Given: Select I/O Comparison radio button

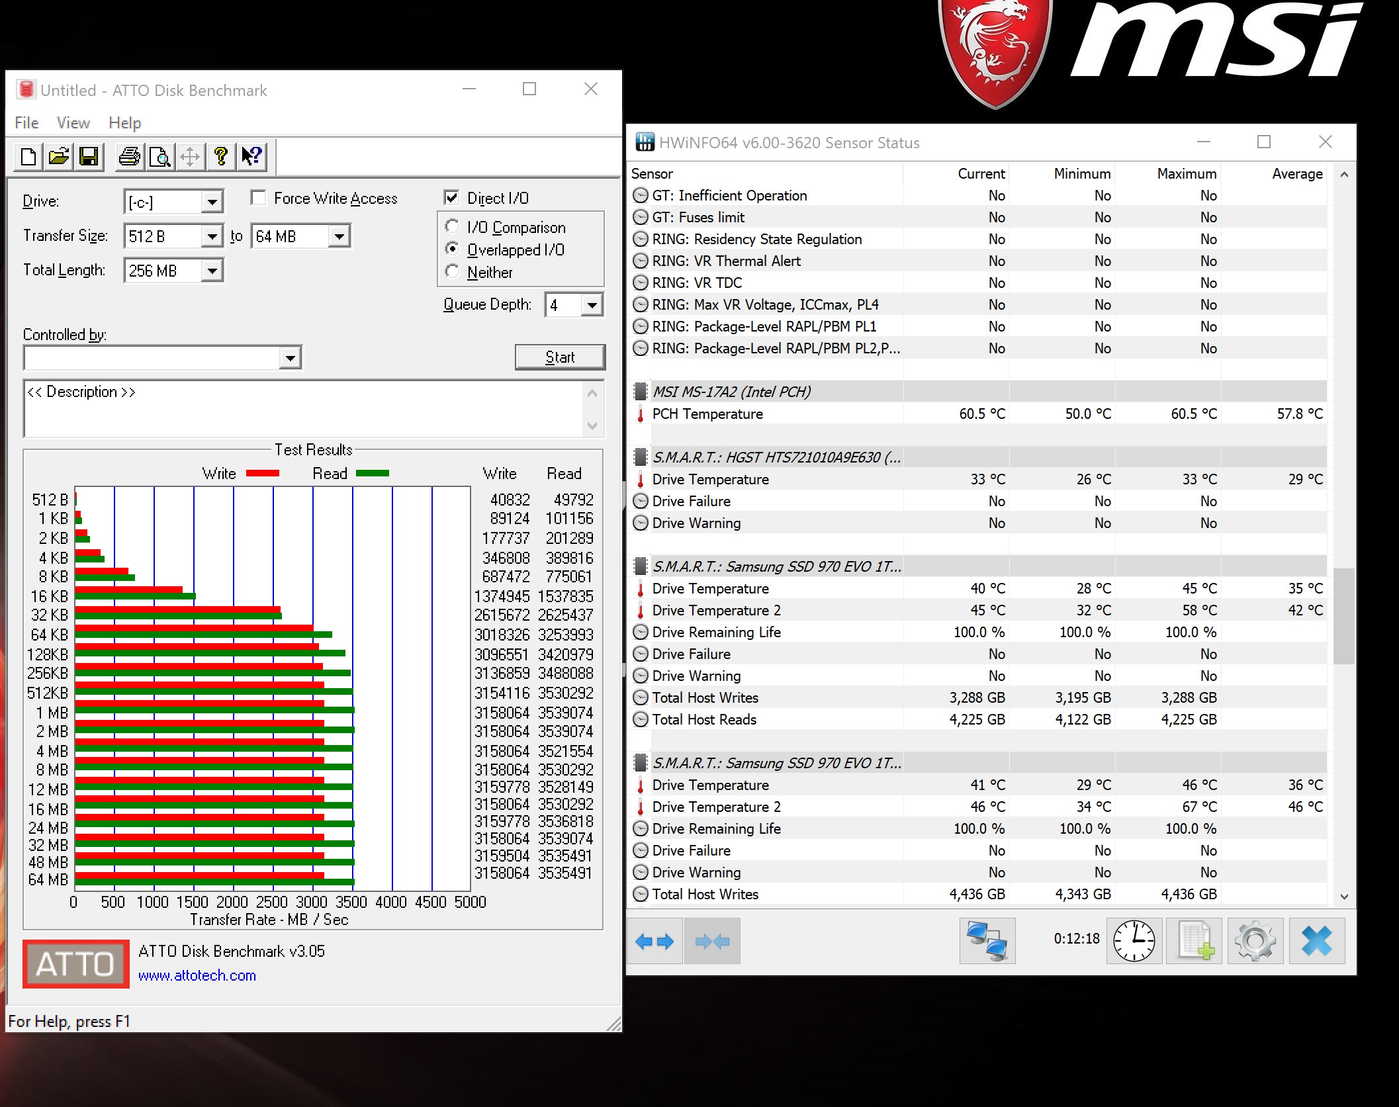Looking at the screenshot, I should pyautogui.click(x=452, y=227).
